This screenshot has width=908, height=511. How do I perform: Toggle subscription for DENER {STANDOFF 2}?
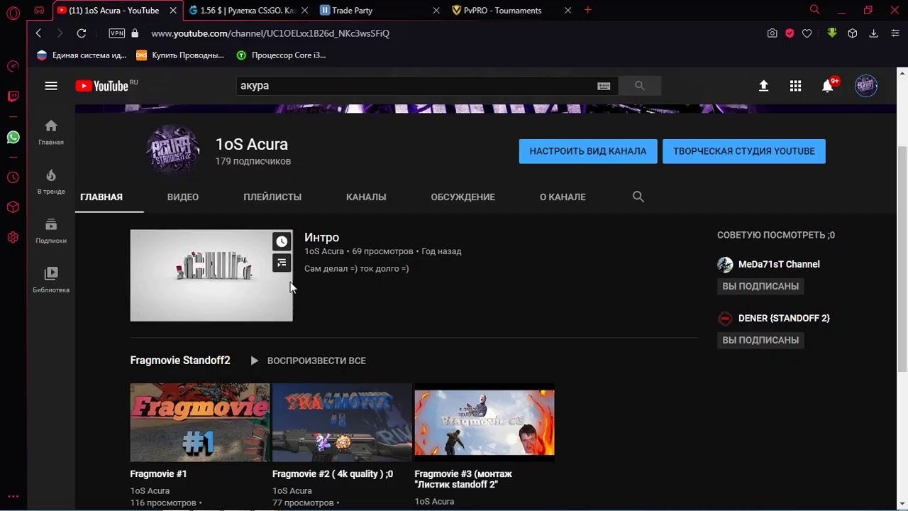tap(760, 340)
